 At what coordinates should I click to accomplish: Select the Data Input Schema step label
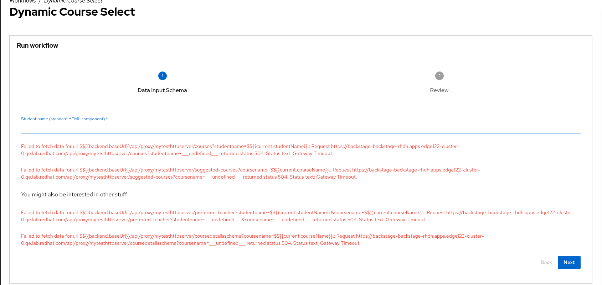coord(162,90)
